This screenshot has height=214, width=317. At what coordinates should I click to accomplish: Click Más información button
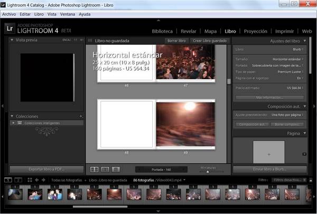pos(269,98)
